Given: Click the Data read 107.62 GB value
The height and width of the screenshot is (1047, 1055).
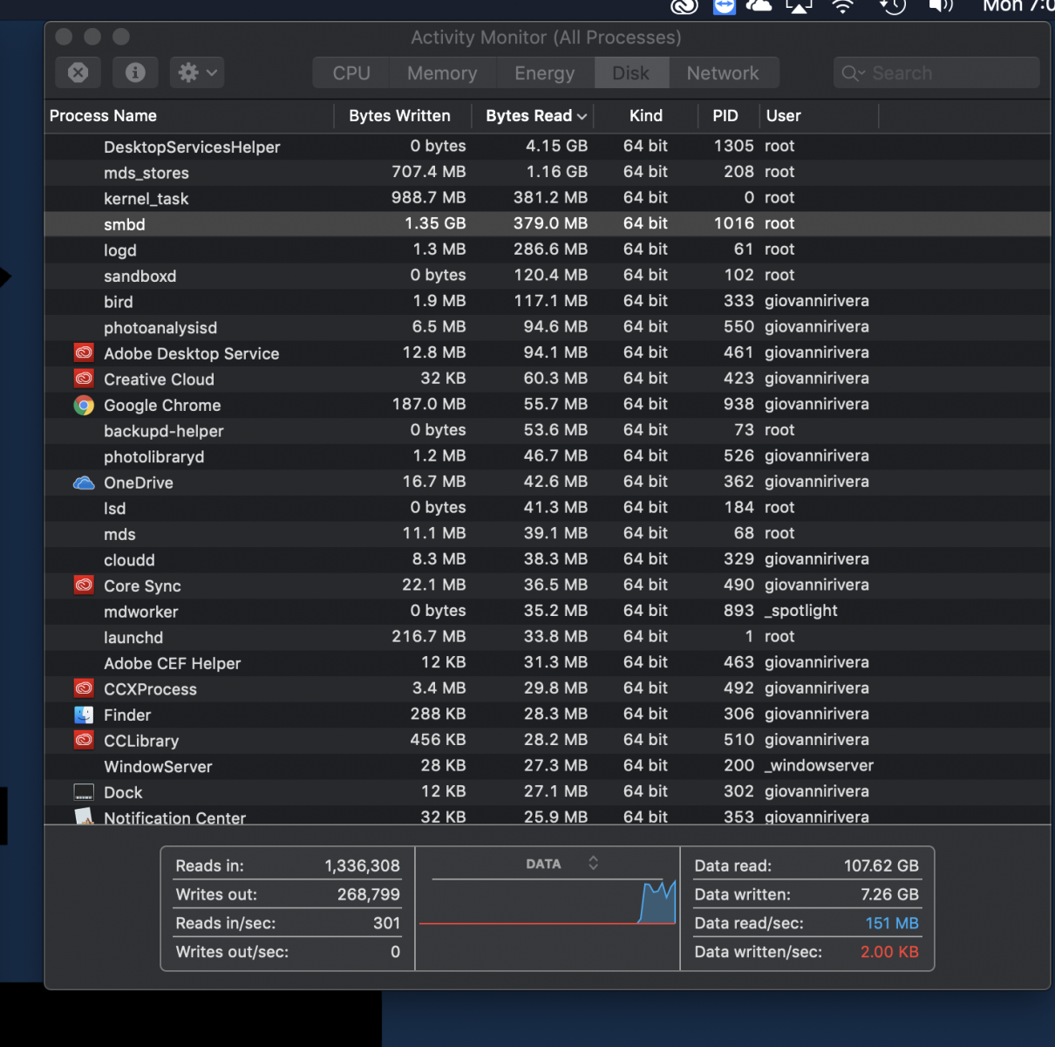Looking at the screenshot, I should coord(881,866).
